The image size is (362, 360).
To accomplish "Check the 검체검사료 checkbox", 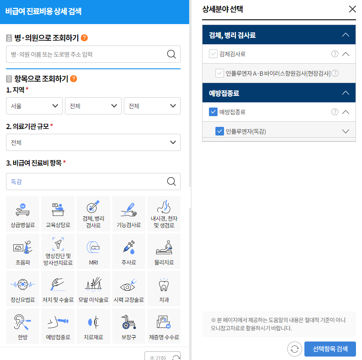I will 212,54.
